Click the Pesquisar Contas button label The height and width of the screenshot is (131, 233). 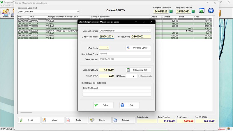[x=140, y=48]
